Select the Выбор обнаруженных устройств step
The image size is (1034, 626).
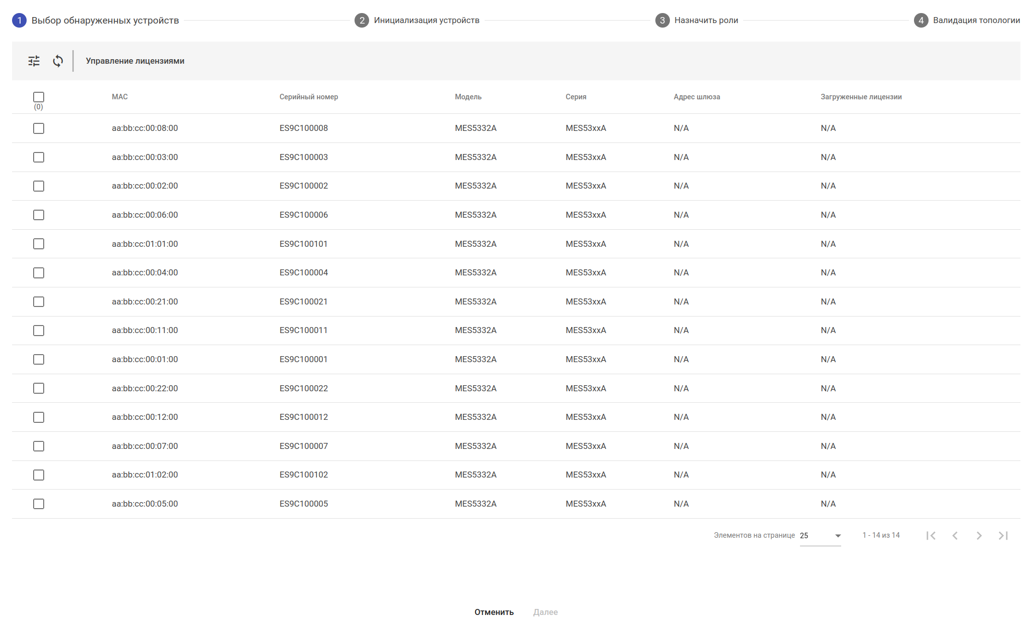pyautogui.click(x=105, y=21)
